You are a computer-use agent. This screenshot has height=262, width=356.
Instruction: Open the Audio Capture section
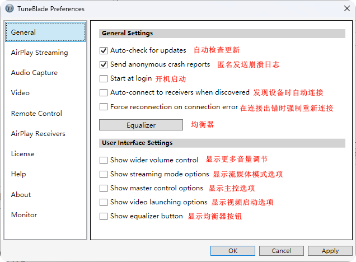[34, 73]
